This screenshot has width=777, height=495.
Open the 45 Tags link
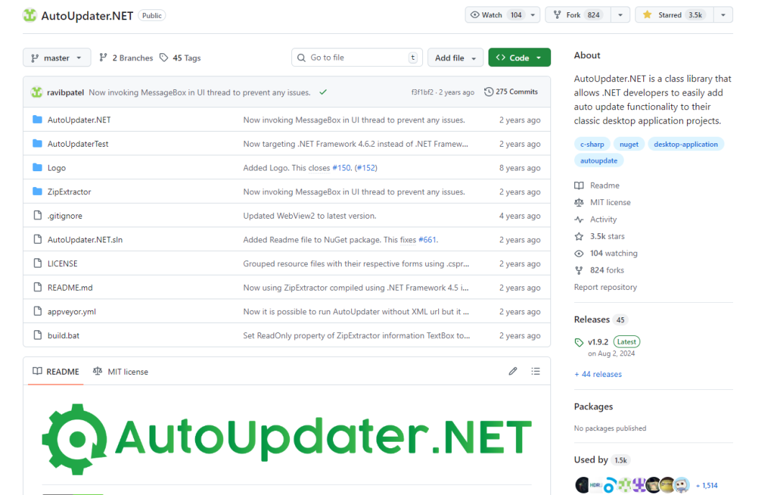pos(181,58)
